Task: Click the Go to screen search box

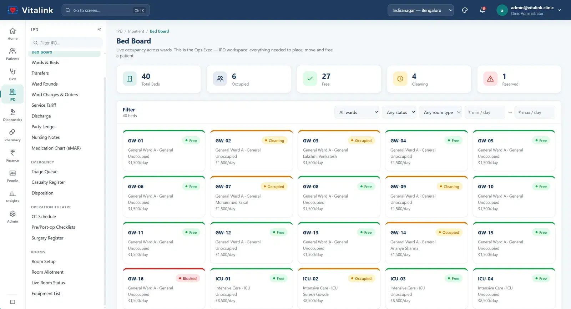Action: pyautogui.click(x=106, y=10)
